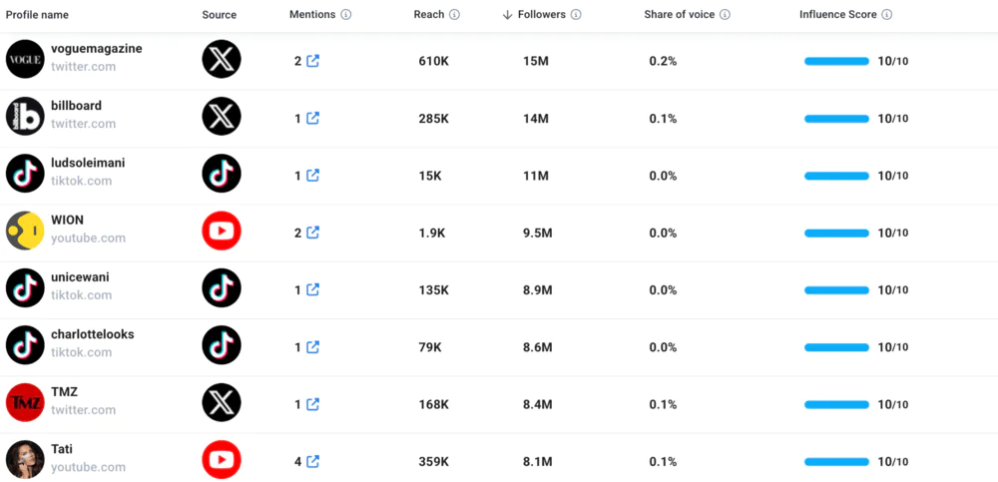Click the X source icon for TMZ

point(222,402)
